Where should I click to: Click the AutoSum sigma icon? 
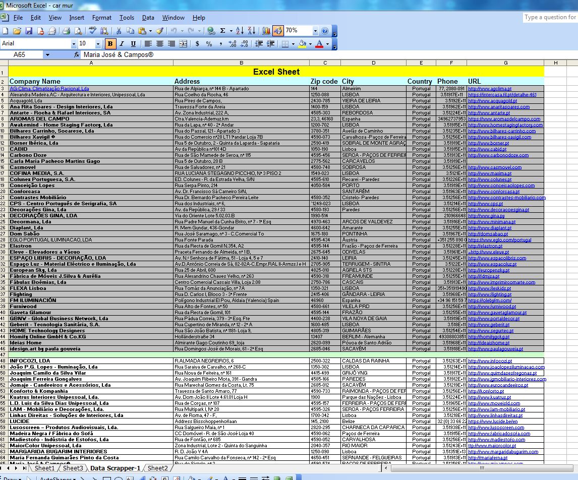click(x=222, y=31)
